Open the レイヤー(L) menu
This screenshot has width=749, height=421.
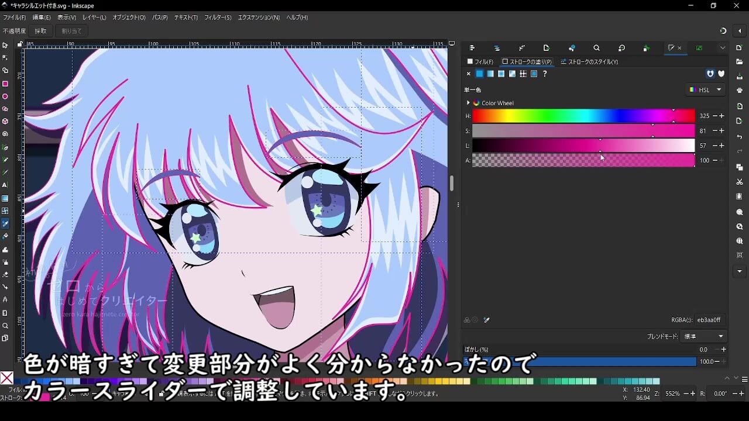(94, 18)
